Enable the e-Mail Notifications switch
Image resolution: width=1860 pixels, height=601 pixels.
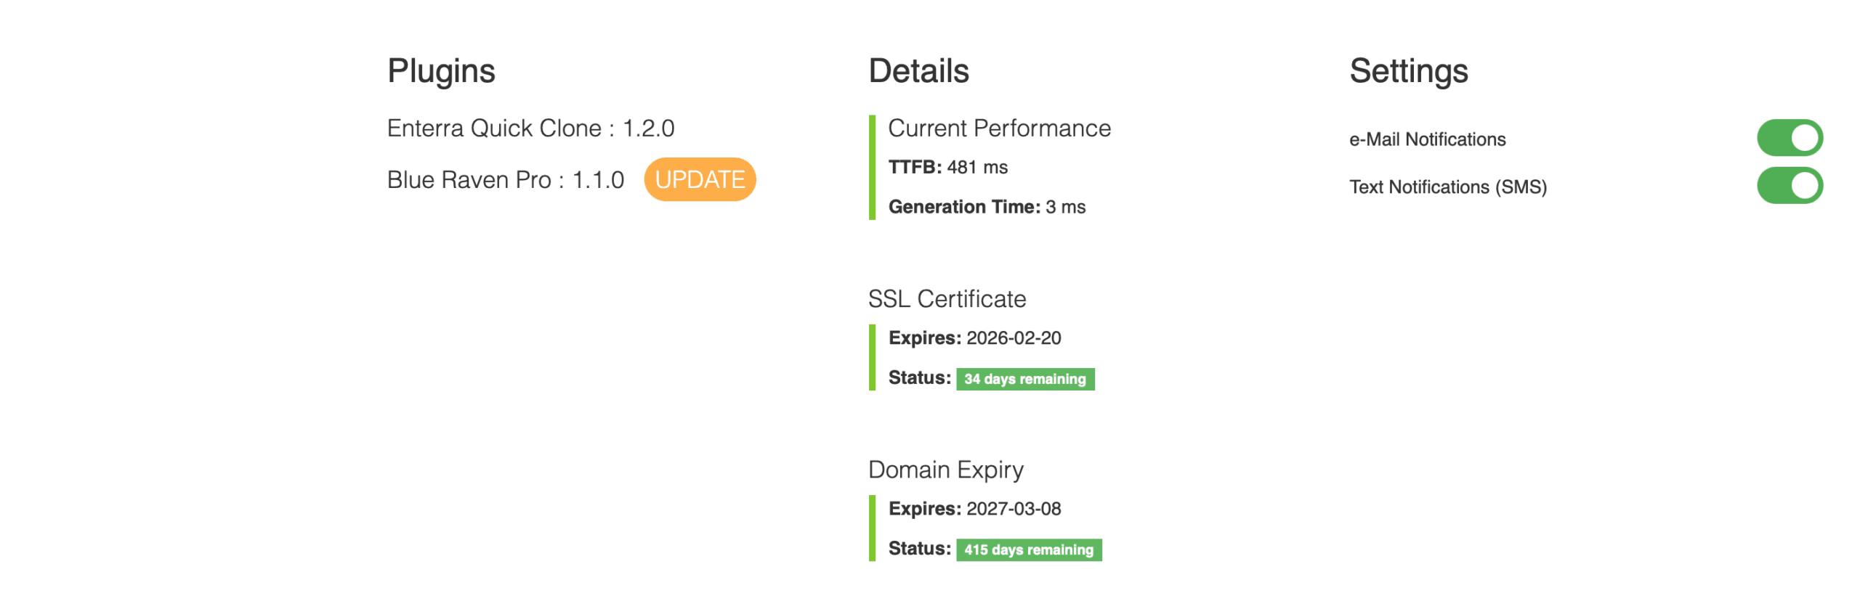click(1791, 138)
